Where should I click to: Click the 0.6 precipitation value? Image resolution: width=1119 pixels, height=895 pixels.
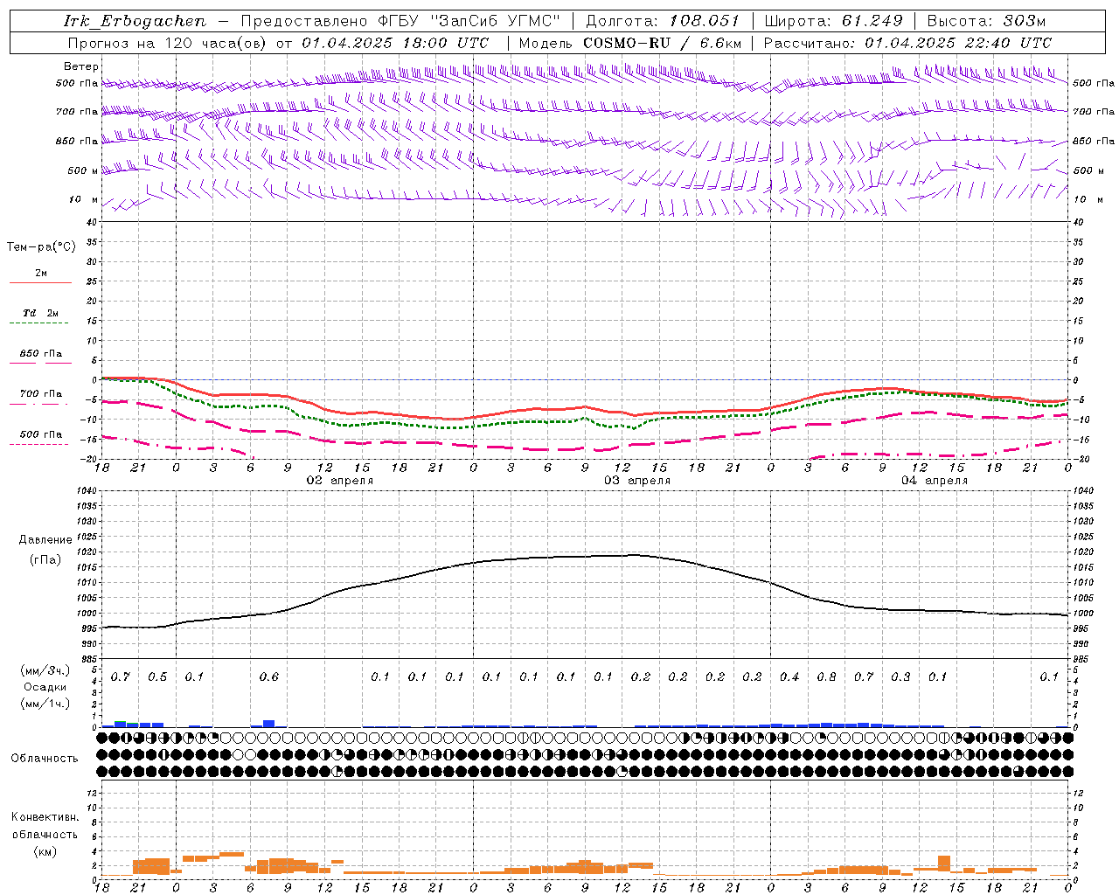[269, 677]
